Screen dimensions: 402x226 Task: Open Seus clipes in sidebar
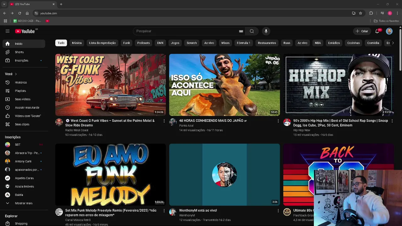point(24,124)
